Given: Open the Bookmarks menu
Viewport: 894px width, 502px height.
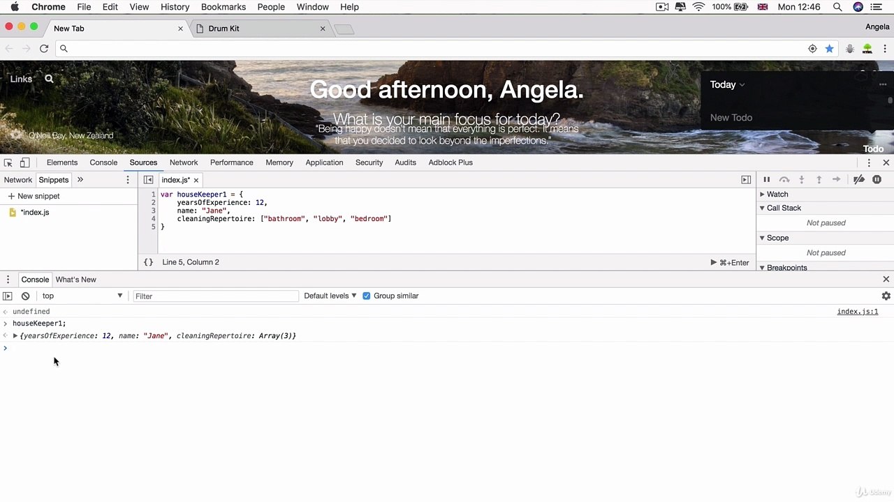Looking at the screenshot, I should [x=223, y=7].
